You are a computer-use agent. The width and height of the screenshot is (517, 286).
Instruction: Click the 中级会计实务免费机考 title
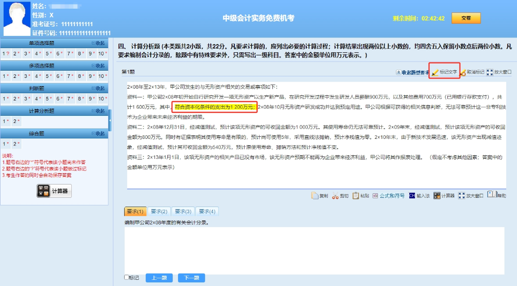pos(258,18)
